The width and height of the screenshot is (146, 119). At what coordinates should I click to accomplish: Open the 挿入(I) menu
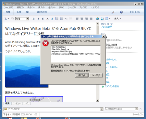pyautogui.click(x=42, y=7)
